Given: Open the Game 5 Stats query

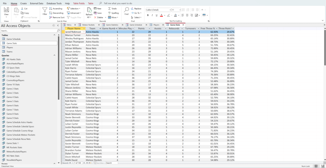Looking at the screenshot, I should [x=13, y=101].
